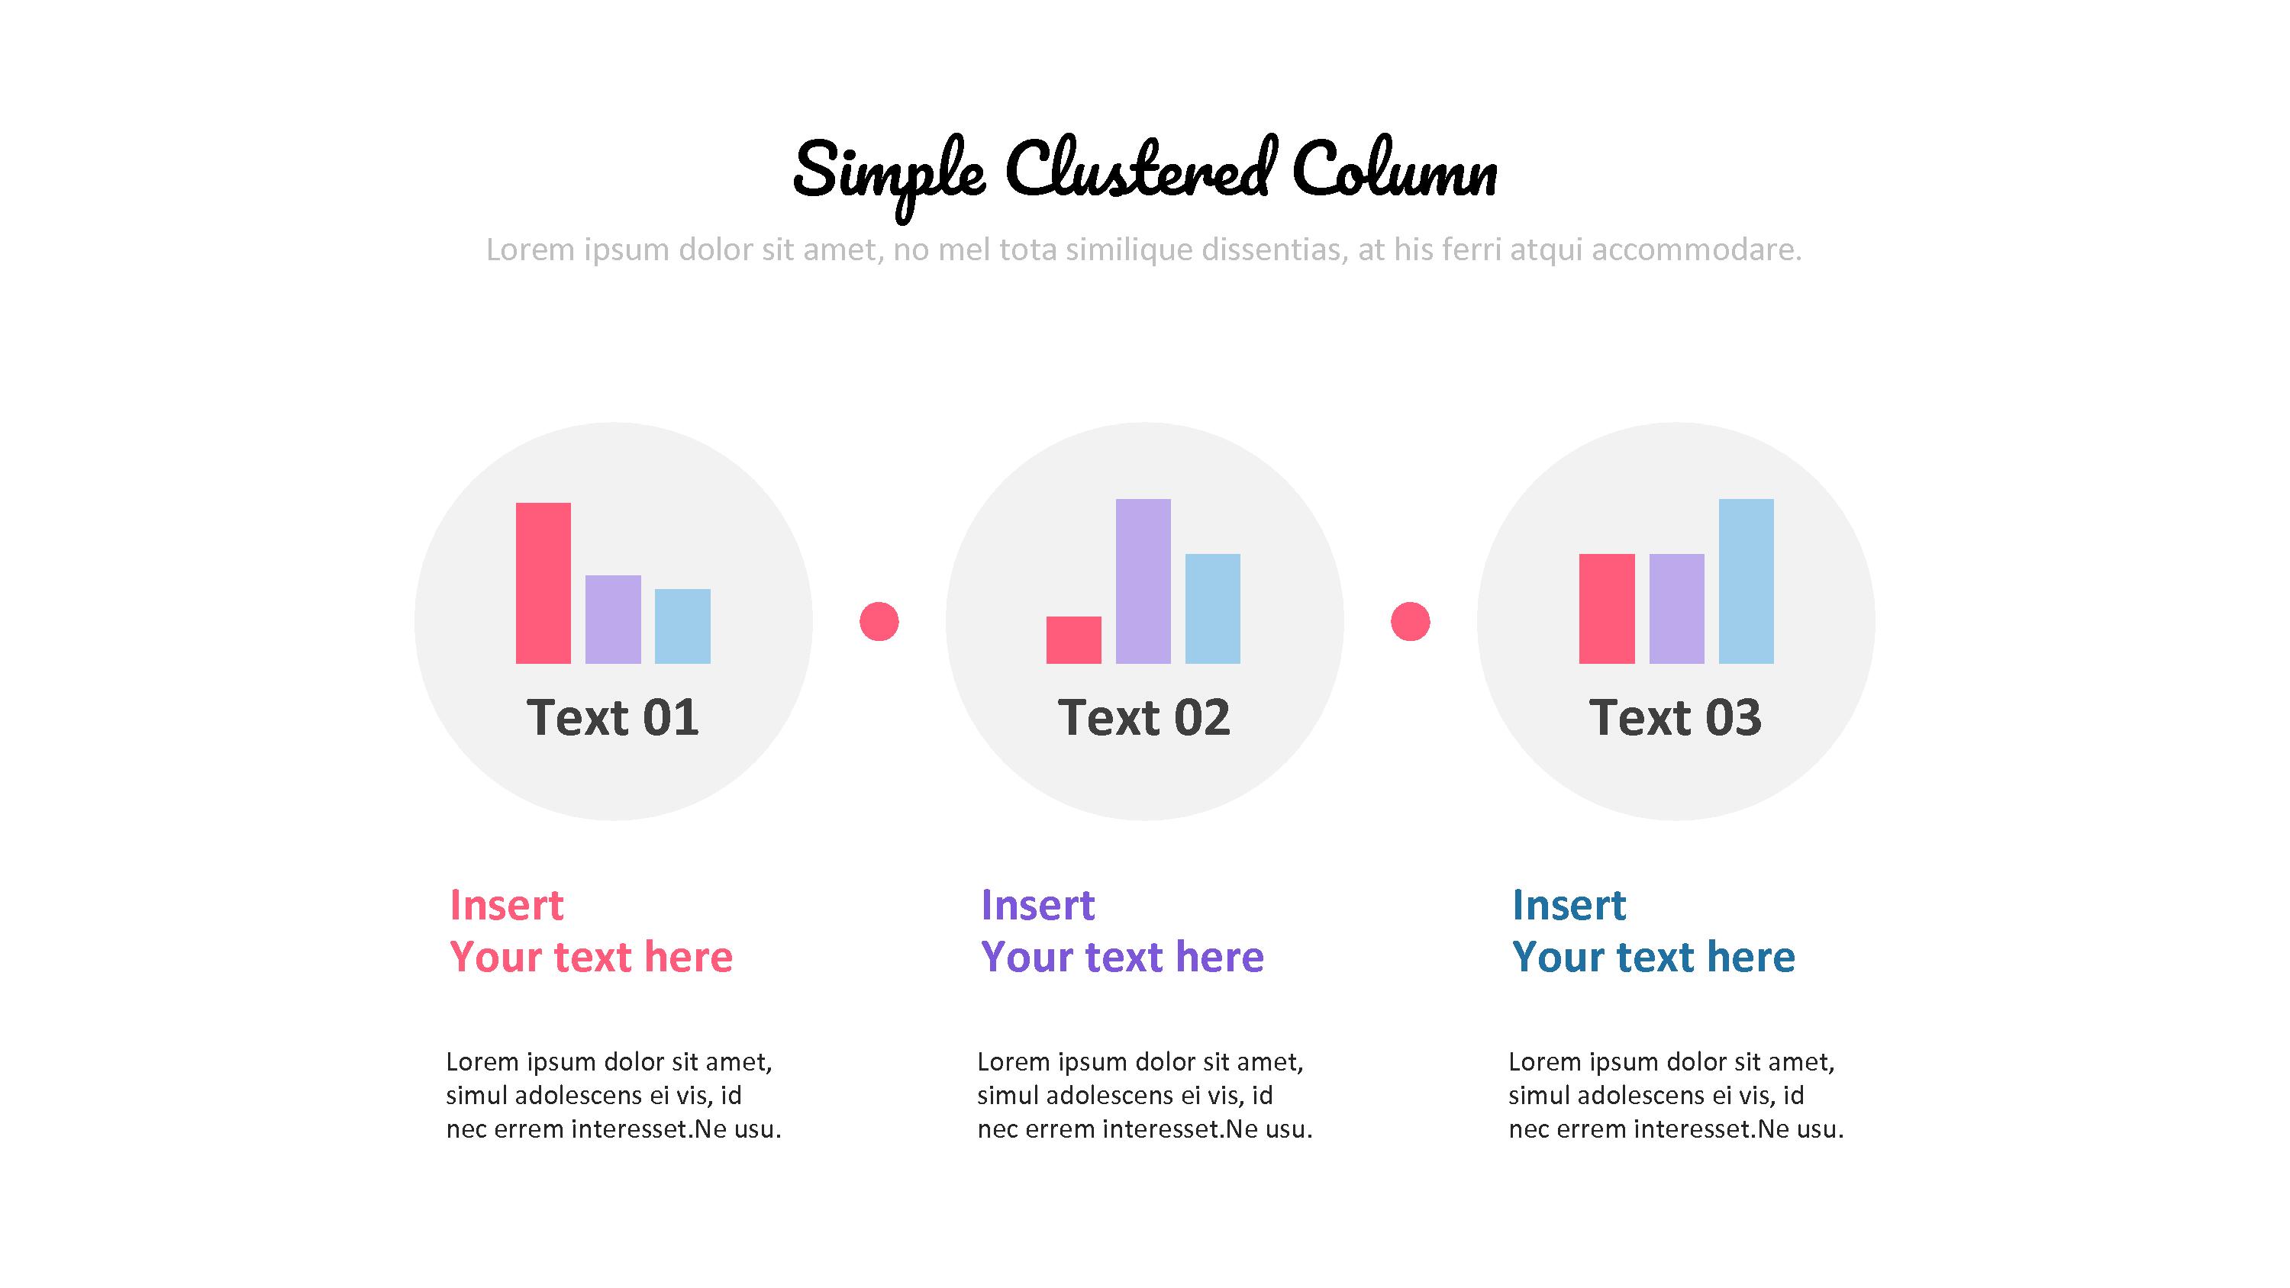
Task: Click the "Text 02" label
Action: [1144, 717]
